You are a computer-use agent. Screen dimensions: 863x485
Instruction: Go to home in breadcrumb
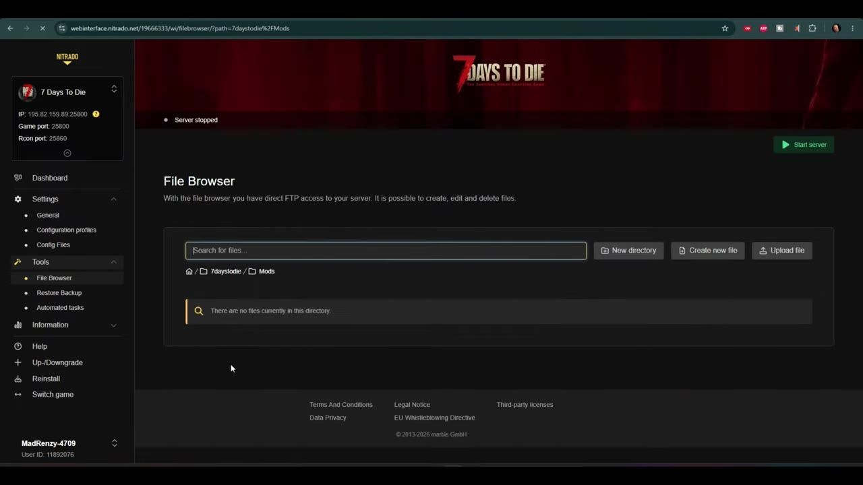(189, 271)
